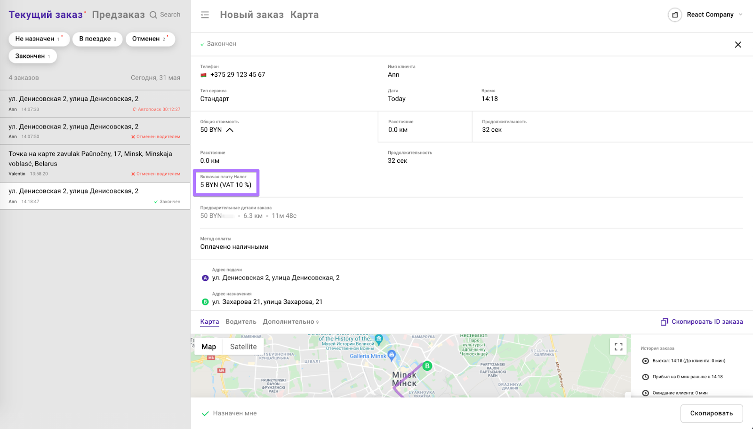Open the React Company dropdown
The width and height of the screenshot is (753, 429).
[740, 15]
